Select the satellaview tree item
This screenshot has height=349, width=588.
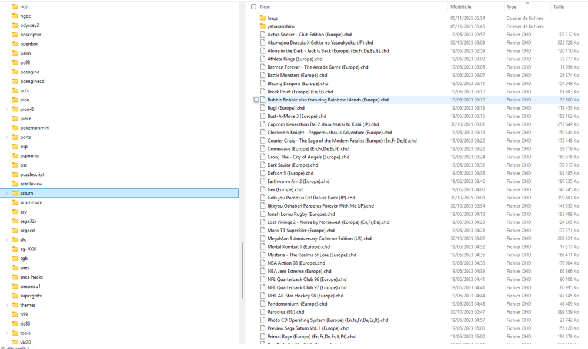(31, 184)
